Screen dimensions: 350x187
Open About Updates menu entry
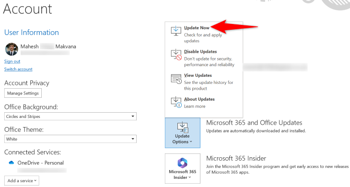pos(204,103)
